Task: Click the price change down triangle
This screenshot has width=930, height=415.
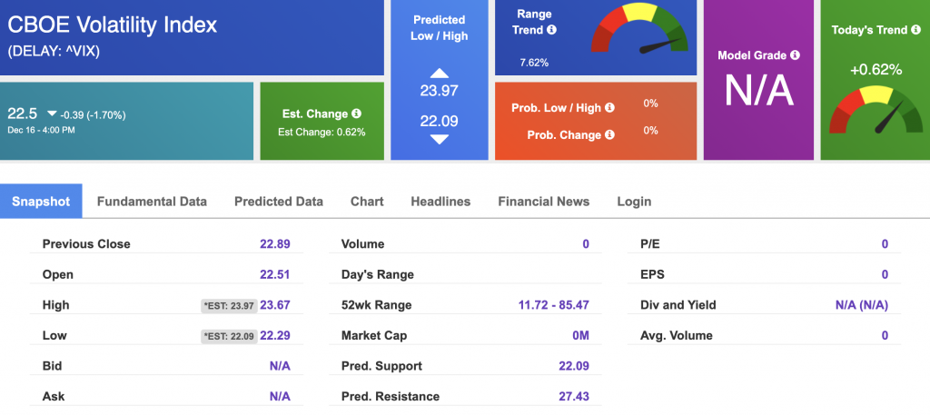Action: coord(52,114)
